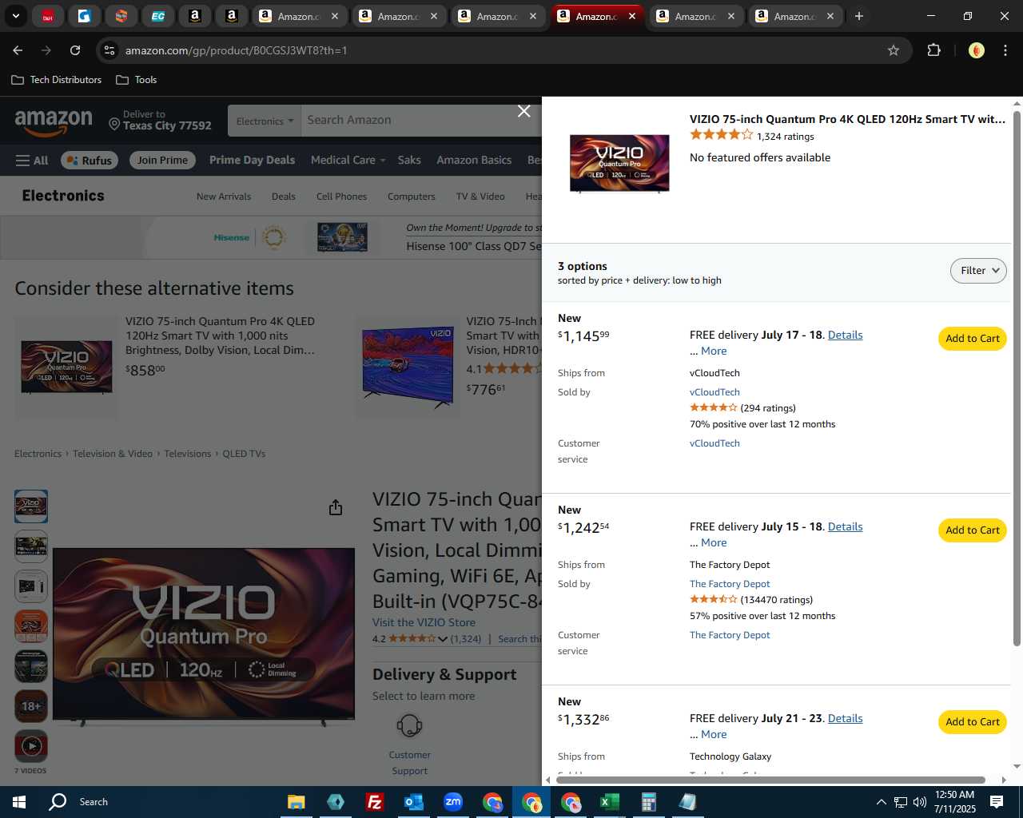The width and height of the screenshot is (1023, 818).
Task: Open Calculator from taskbar
Action: click(x=648, y=802)
